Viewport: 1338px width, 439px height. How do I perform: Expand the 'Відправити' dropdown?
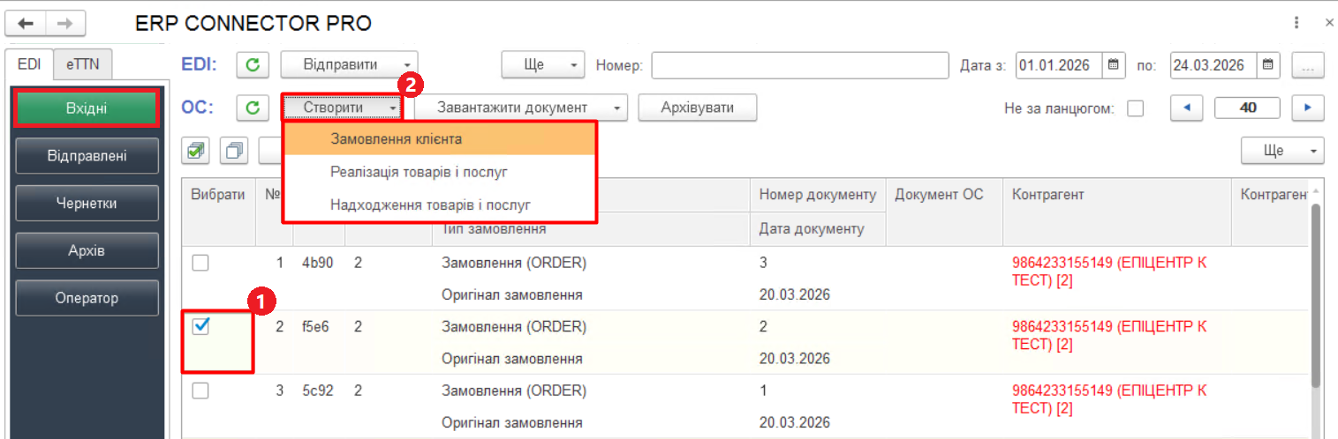[349, 65]
